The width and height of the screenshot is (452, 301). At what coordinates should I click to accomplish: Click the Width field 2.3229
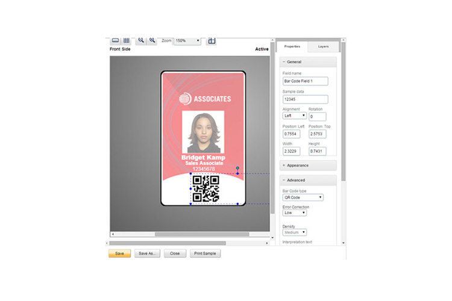point(292,151)
